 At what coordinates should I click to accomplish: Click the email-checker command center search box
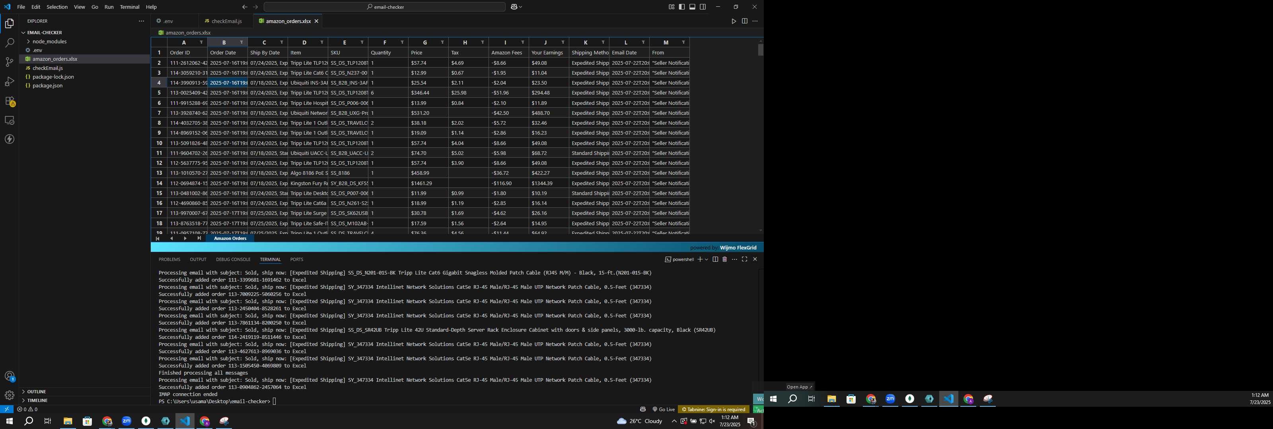tap(384, 7)
